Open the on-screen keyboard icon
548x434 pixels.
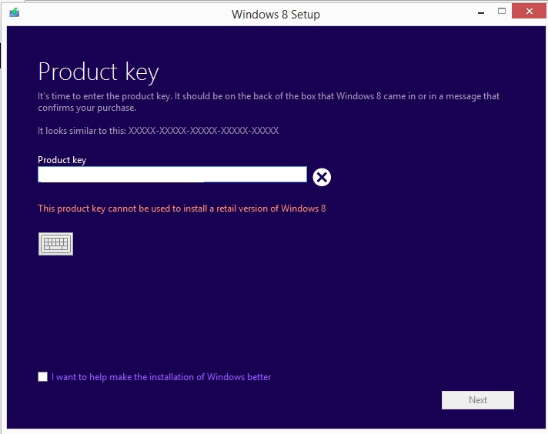(55, 244)
